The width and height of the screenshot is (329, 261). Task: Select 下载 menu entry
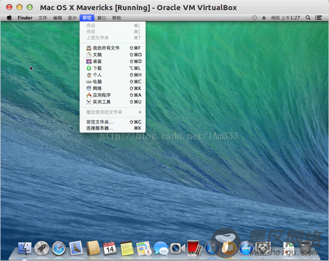[x=113, y=68]
